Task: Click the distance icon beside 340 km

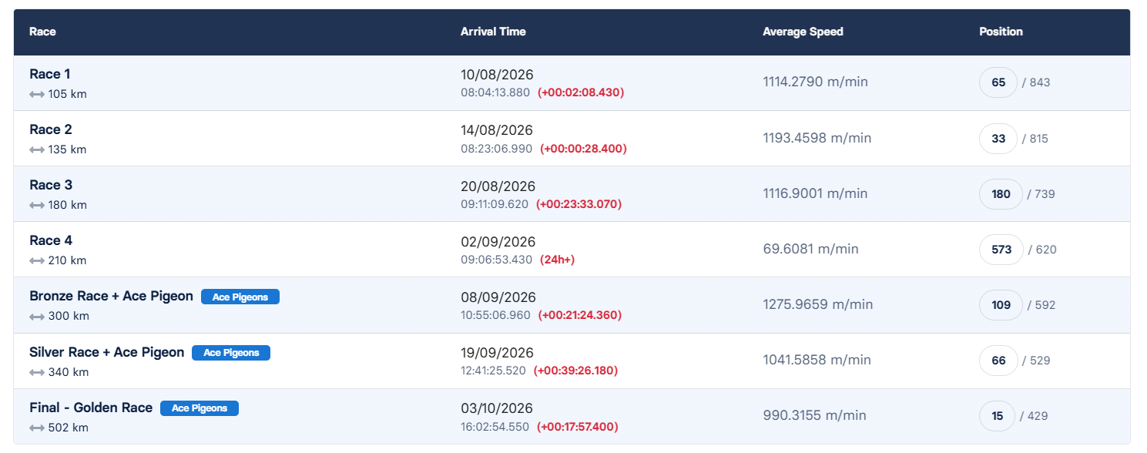Action: click(x=37, y=372)
